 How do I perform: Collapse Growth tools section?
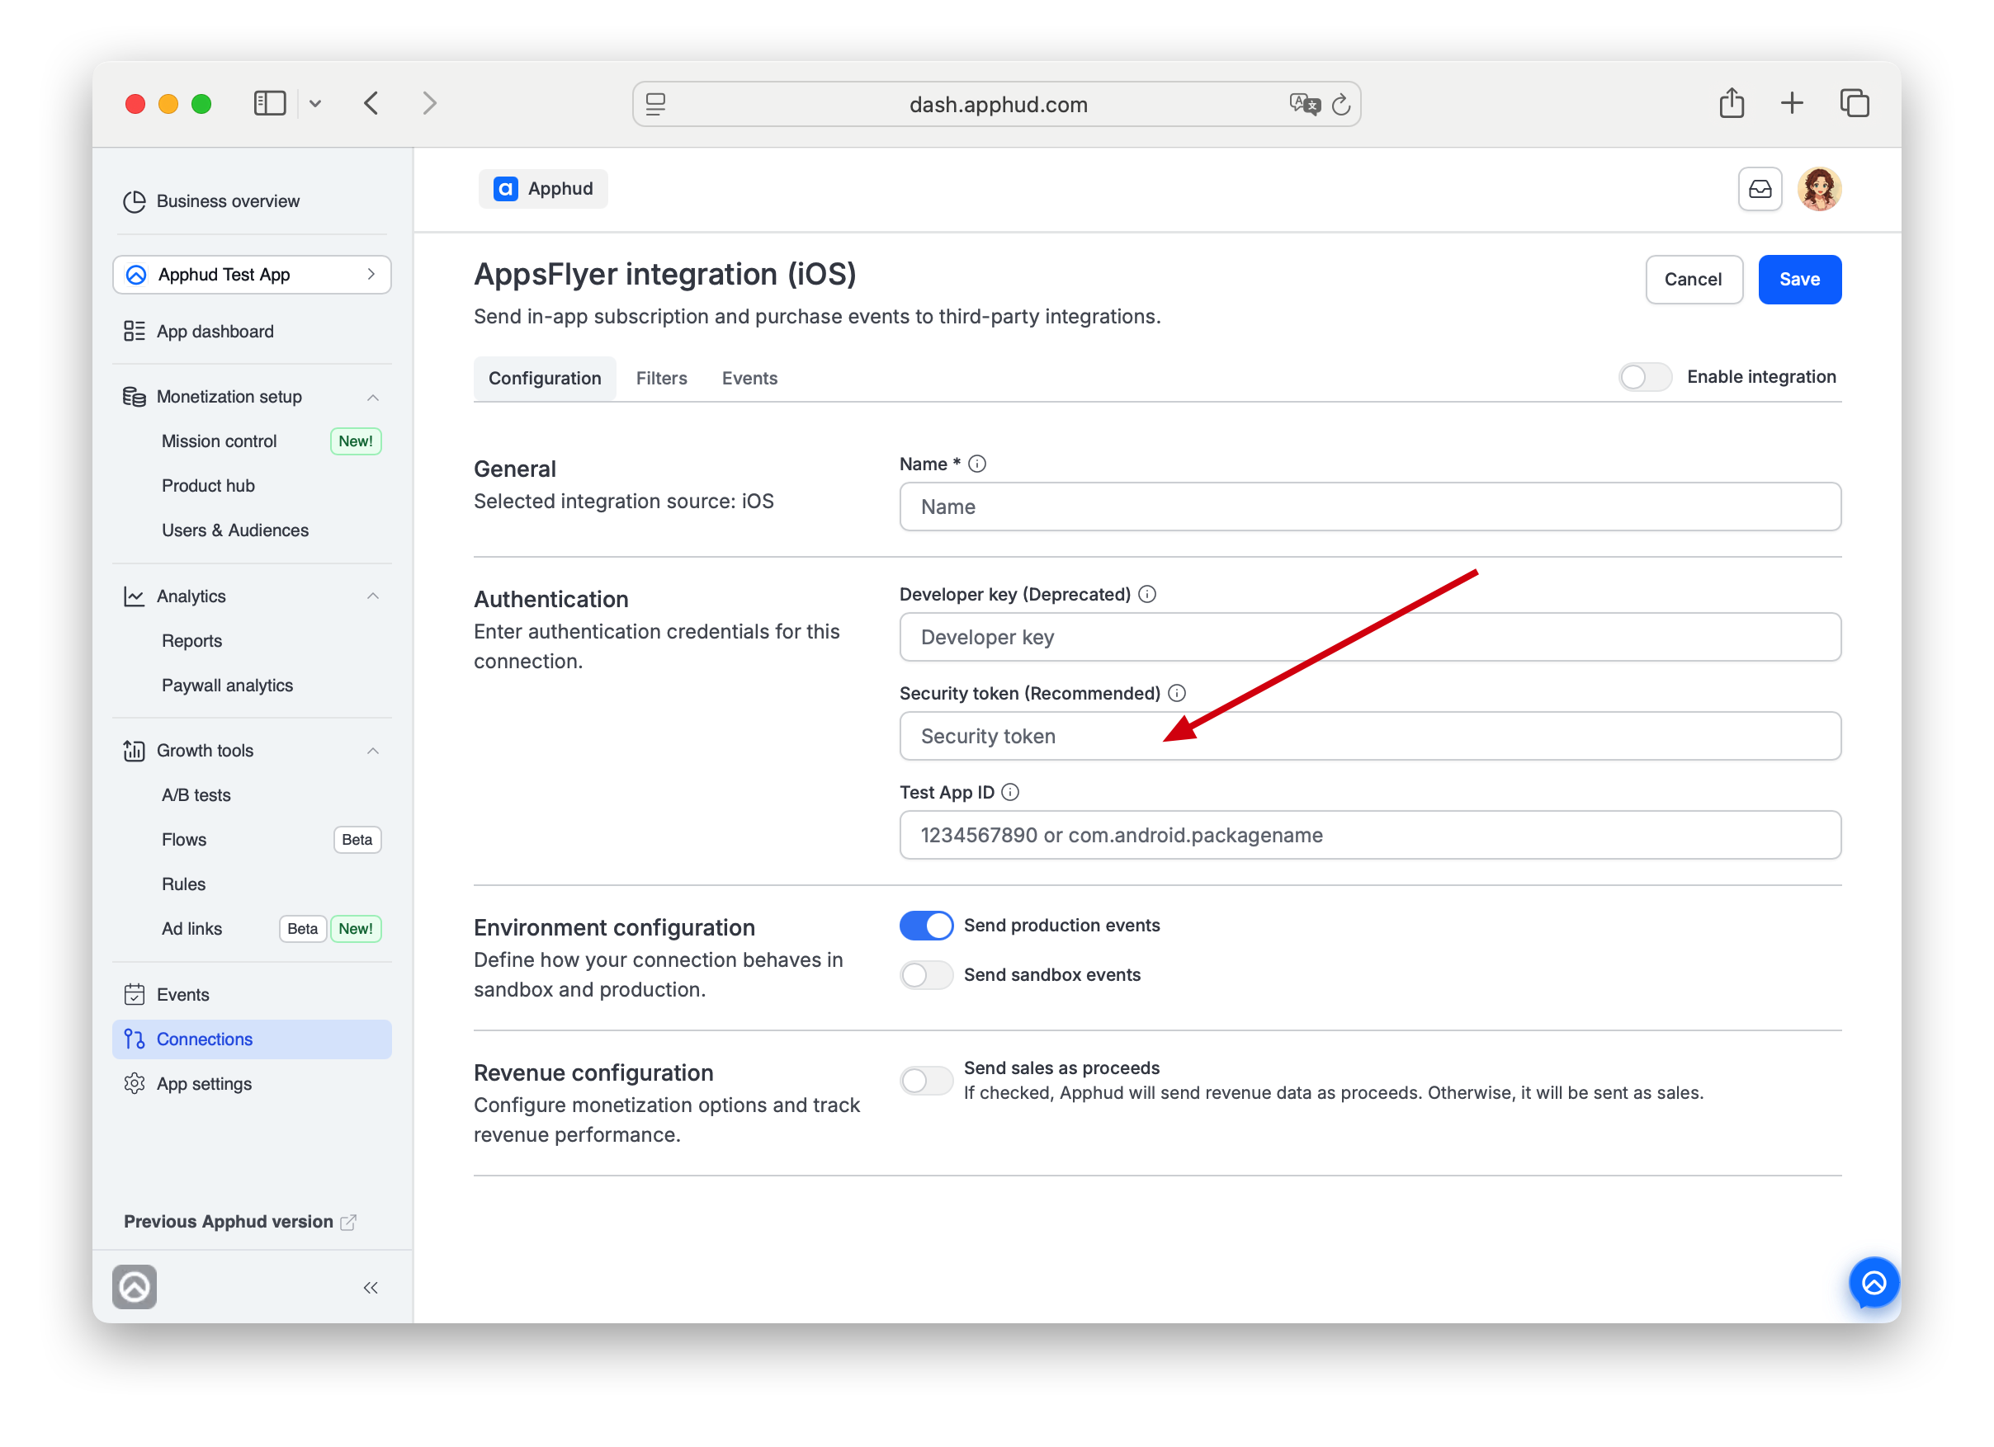pyautogui.click(x=373, y=752)
